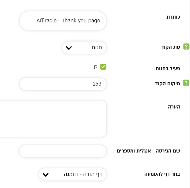
Task: Click the פעיל בחנות label
Action: coord(168,68)
